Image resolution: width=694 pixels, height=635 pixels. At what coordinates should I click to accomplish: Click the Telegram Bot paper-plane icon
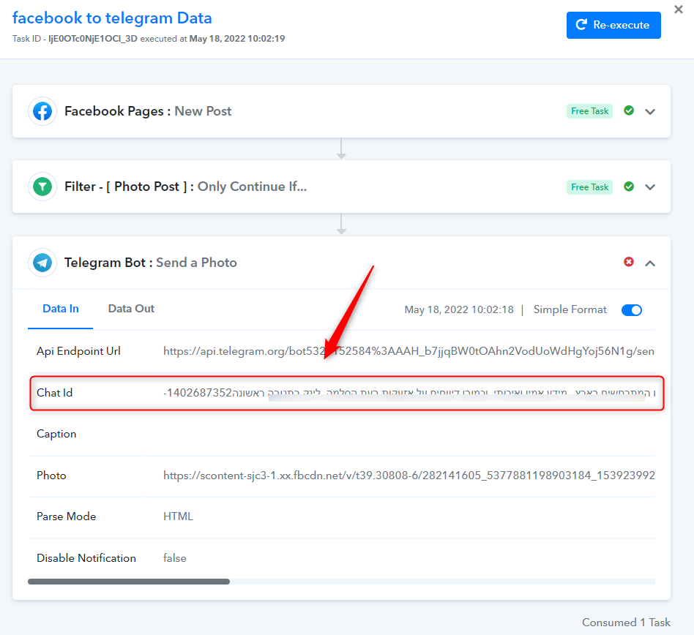42,263
